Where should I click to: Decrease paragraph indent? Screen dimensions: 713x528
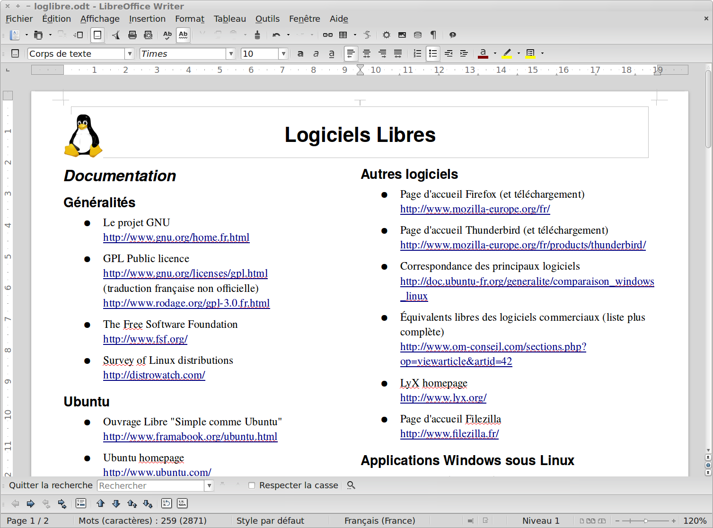click(x=449, y=53)
